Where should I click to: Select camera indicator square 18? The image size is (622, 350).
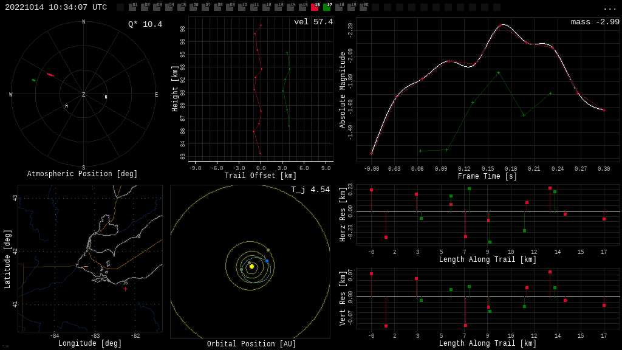(339, 7)
